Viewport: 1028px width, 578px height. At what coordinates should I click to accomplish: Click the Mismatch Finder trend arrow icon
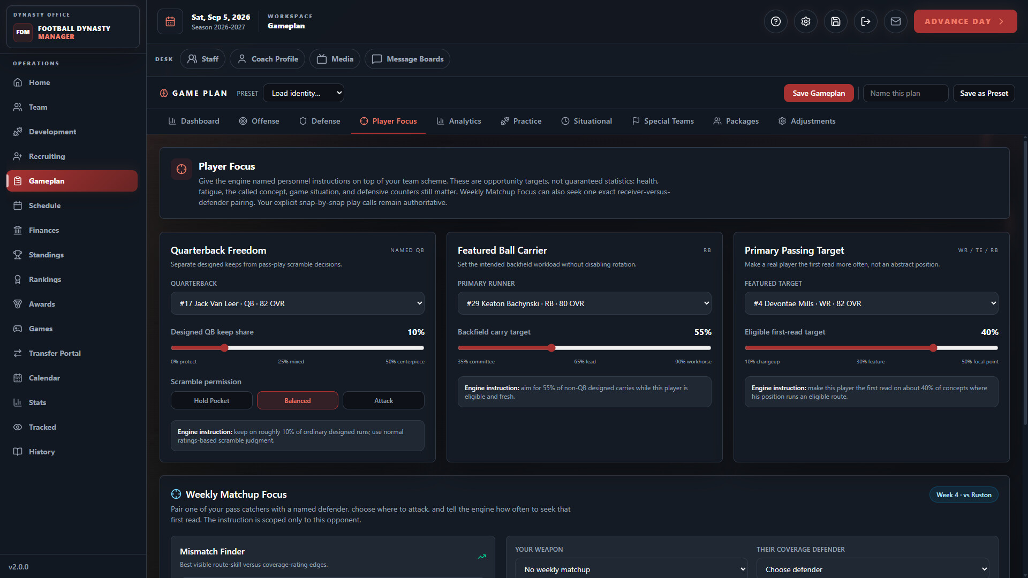pyautogui.click(x=482, y=557)
